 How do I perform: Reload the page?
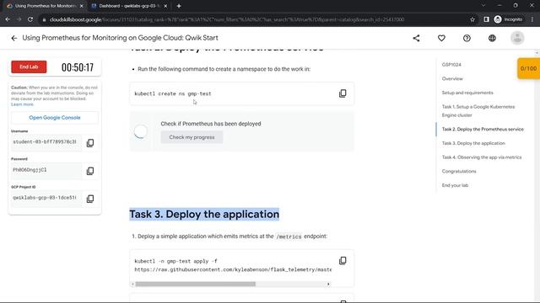click(x=30, y=19)
